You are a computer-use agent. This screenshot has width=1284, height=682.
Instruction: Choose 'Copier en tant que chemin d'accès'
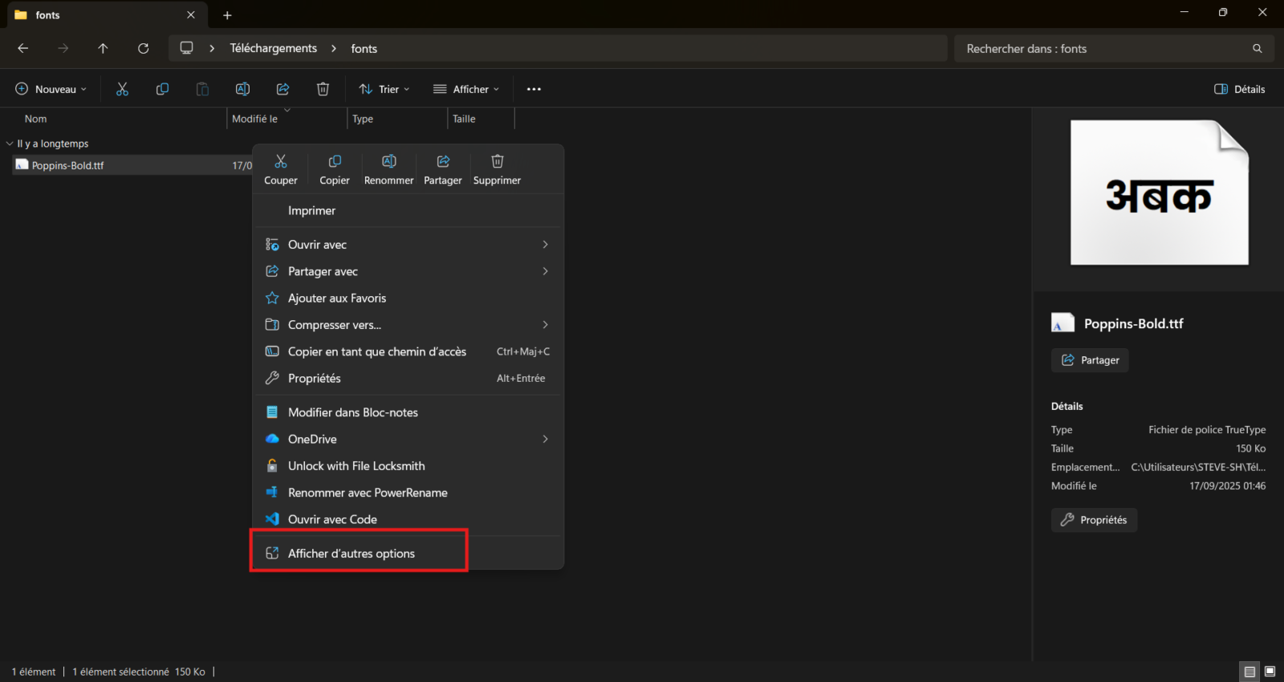pos(408,351)
